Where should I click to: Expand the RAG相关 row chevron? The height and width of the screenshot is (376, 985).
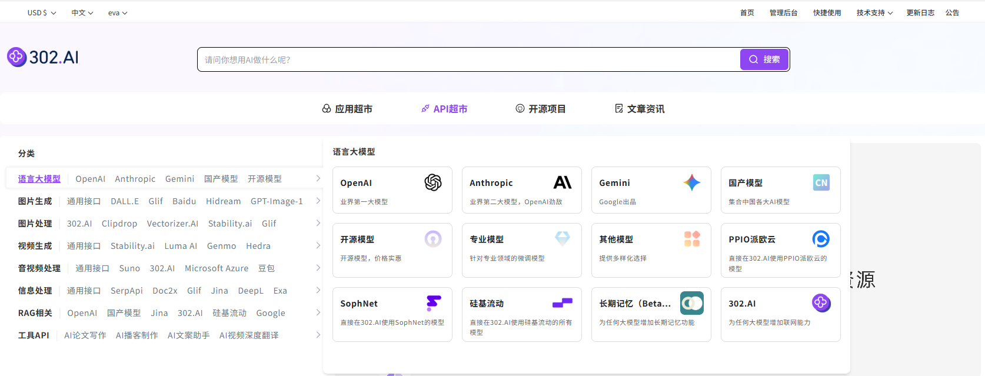coord(318,312)
